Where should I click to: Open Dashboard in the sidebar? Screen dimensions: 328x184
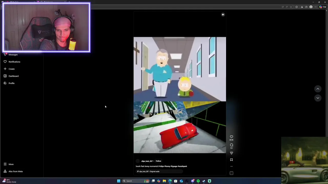coord(14,76)
